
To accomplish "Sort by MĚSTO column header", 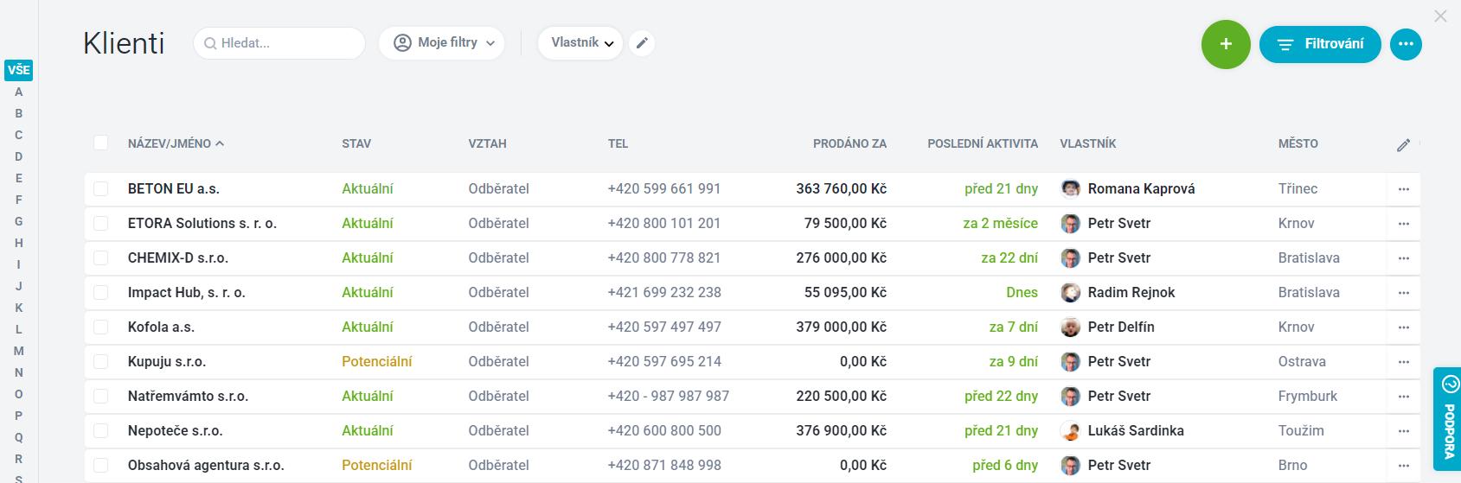I will [x=1298, y=143].
